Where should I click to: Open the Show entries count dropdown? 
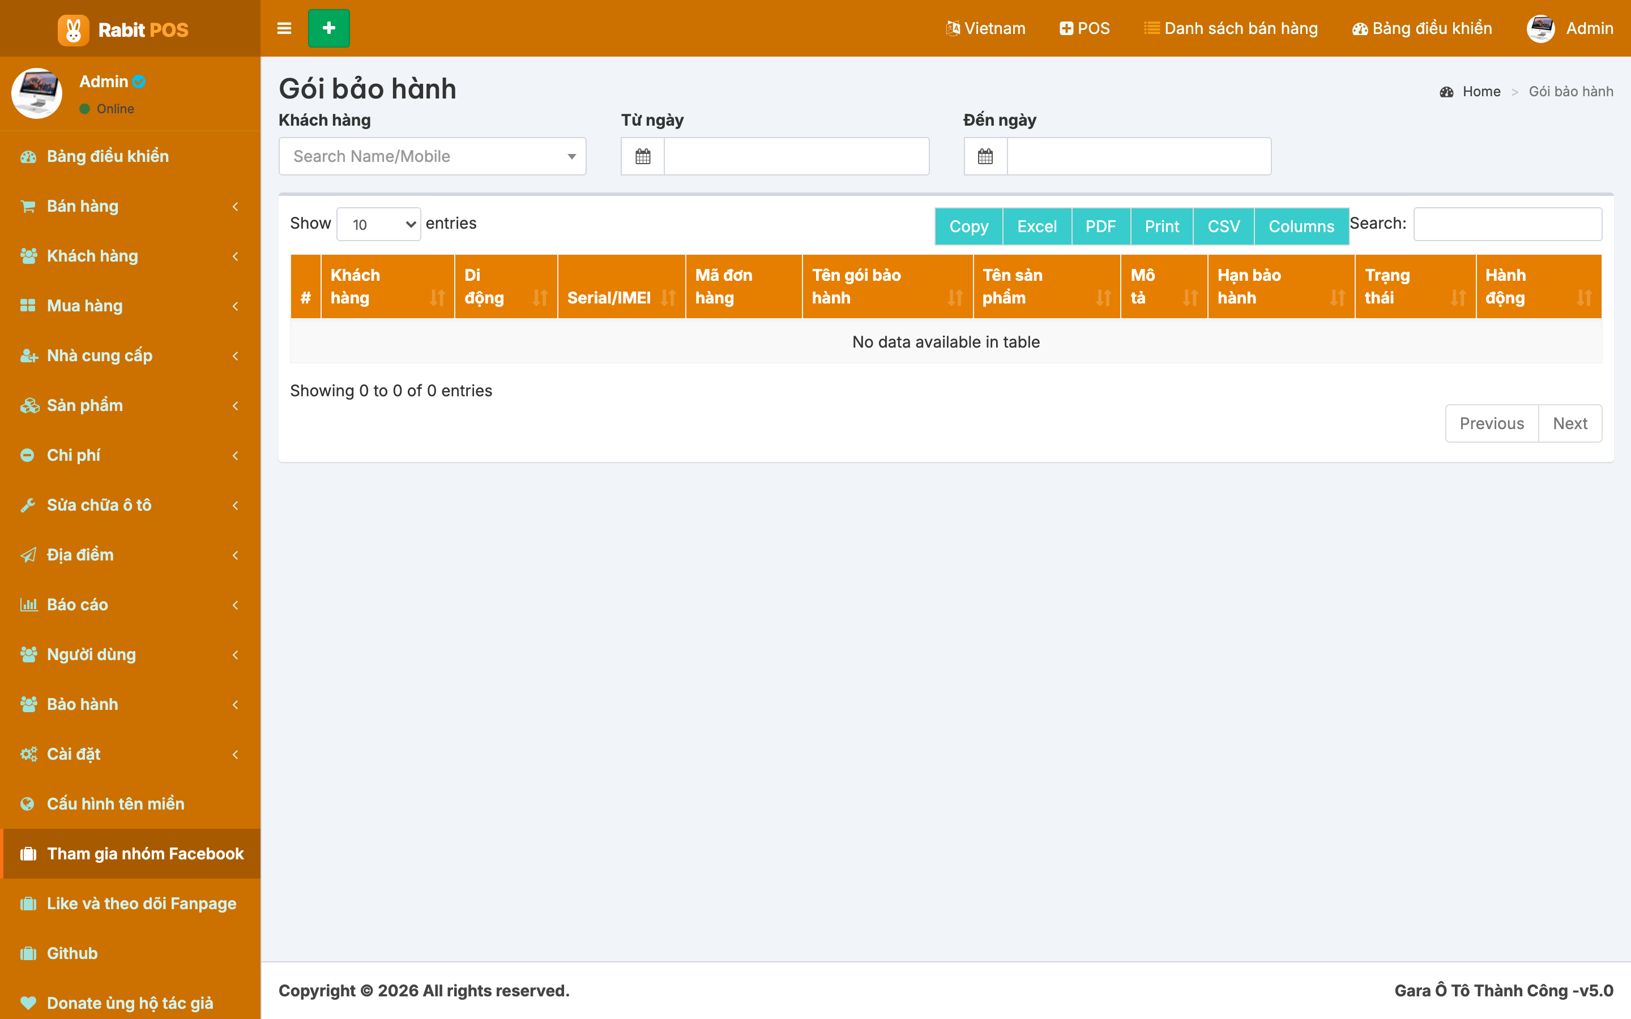(x=379, y=224)
